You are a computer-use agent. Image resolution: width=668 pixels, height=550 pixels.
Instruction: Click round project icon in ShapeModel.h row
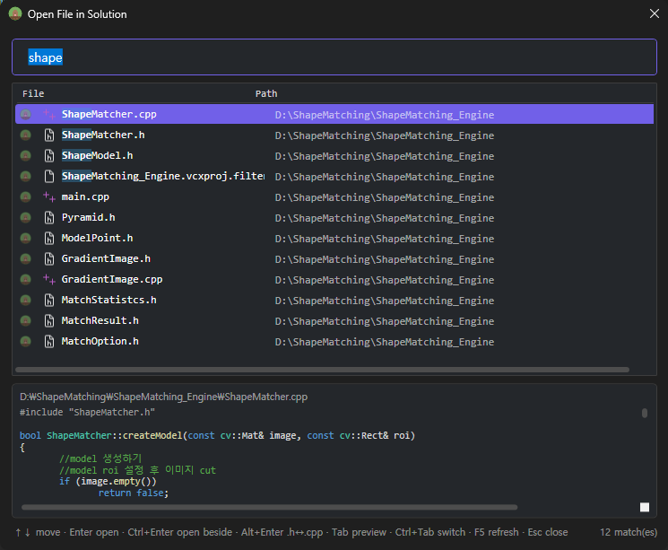click(x=26, y=155)
